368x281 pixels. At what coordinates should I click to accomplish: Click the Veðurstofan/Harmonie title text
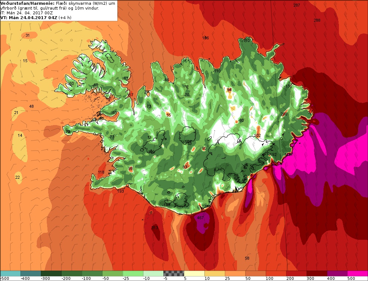(28, 3)
